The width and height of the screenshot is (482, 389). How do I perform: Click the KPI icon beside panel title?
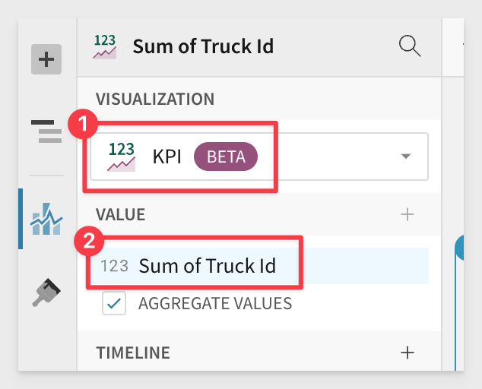[105, 46]
